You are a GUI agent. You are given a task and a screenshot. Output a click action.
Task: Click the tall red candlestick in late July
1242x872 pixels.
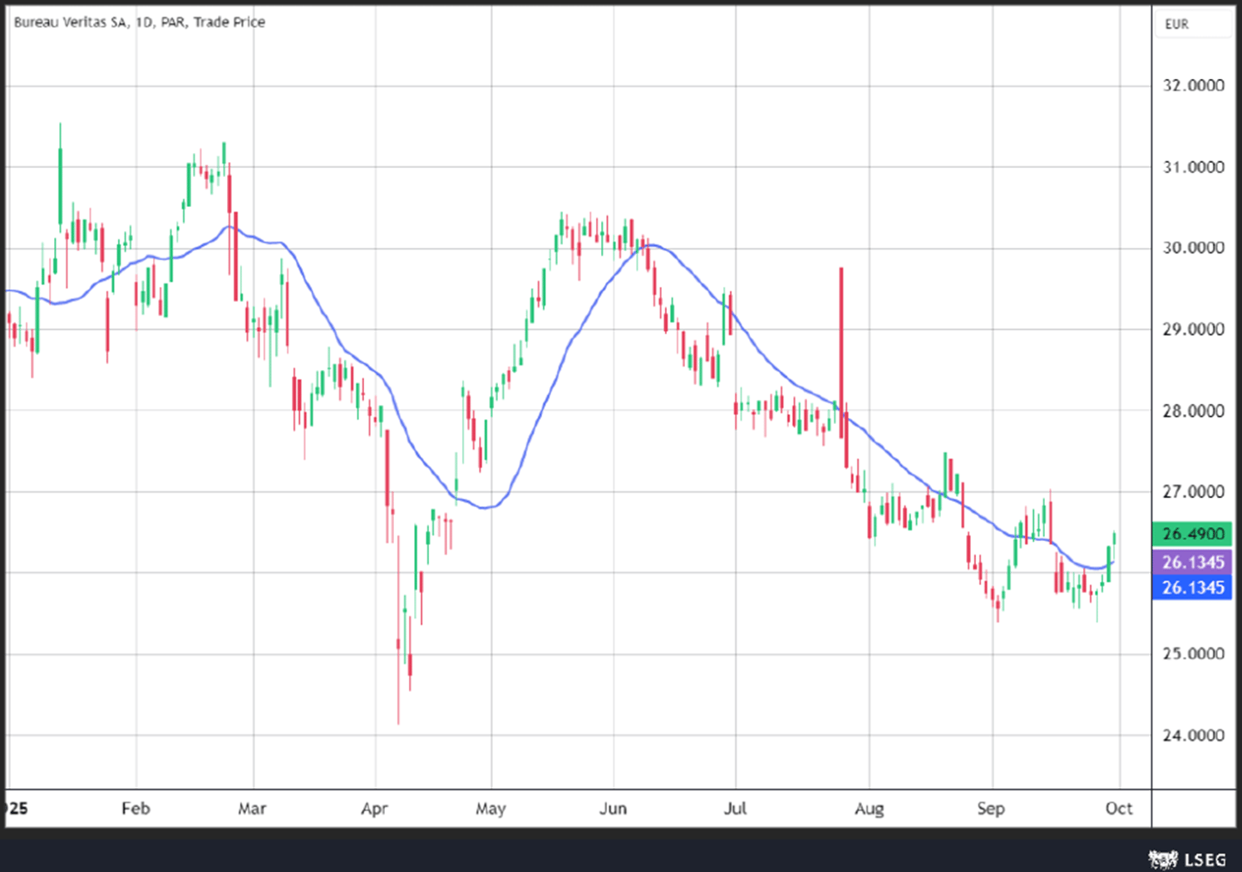point(841,352)
